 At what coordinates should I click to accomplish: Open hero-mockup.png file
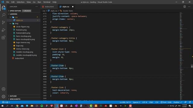click(24, 36)
